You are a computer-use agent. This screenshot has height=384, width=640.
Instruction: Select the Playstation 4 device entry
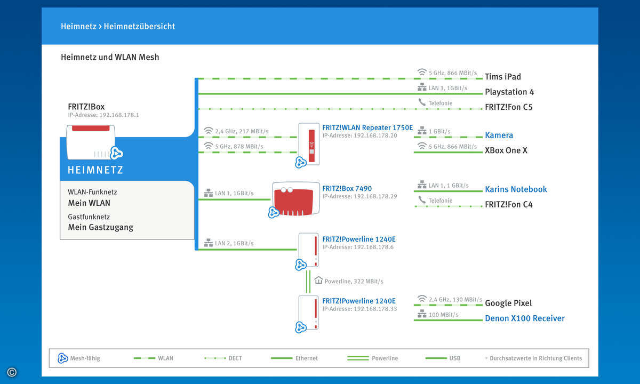click(509, 92)
